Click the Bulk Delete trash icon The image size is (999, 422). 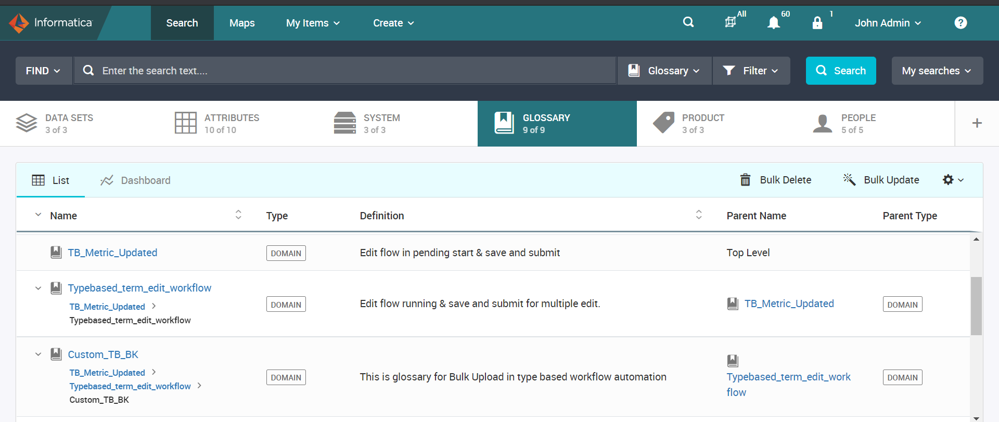tap(746, 180)
